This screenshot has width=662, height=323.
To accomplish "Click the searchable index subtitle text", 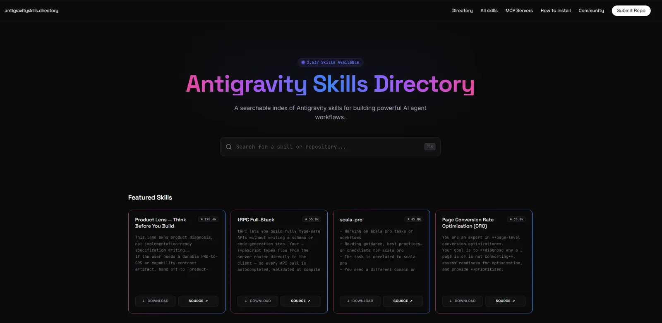I will click(330, 112).
